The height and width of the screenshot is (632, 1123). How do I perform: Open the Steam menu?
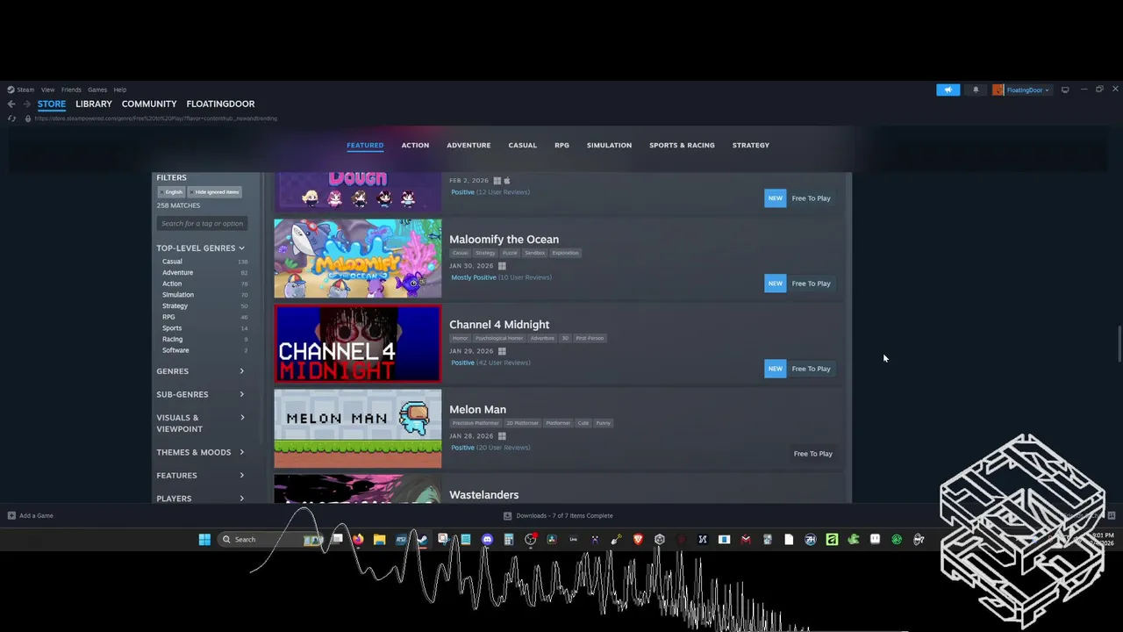click(x=21, y=90)
